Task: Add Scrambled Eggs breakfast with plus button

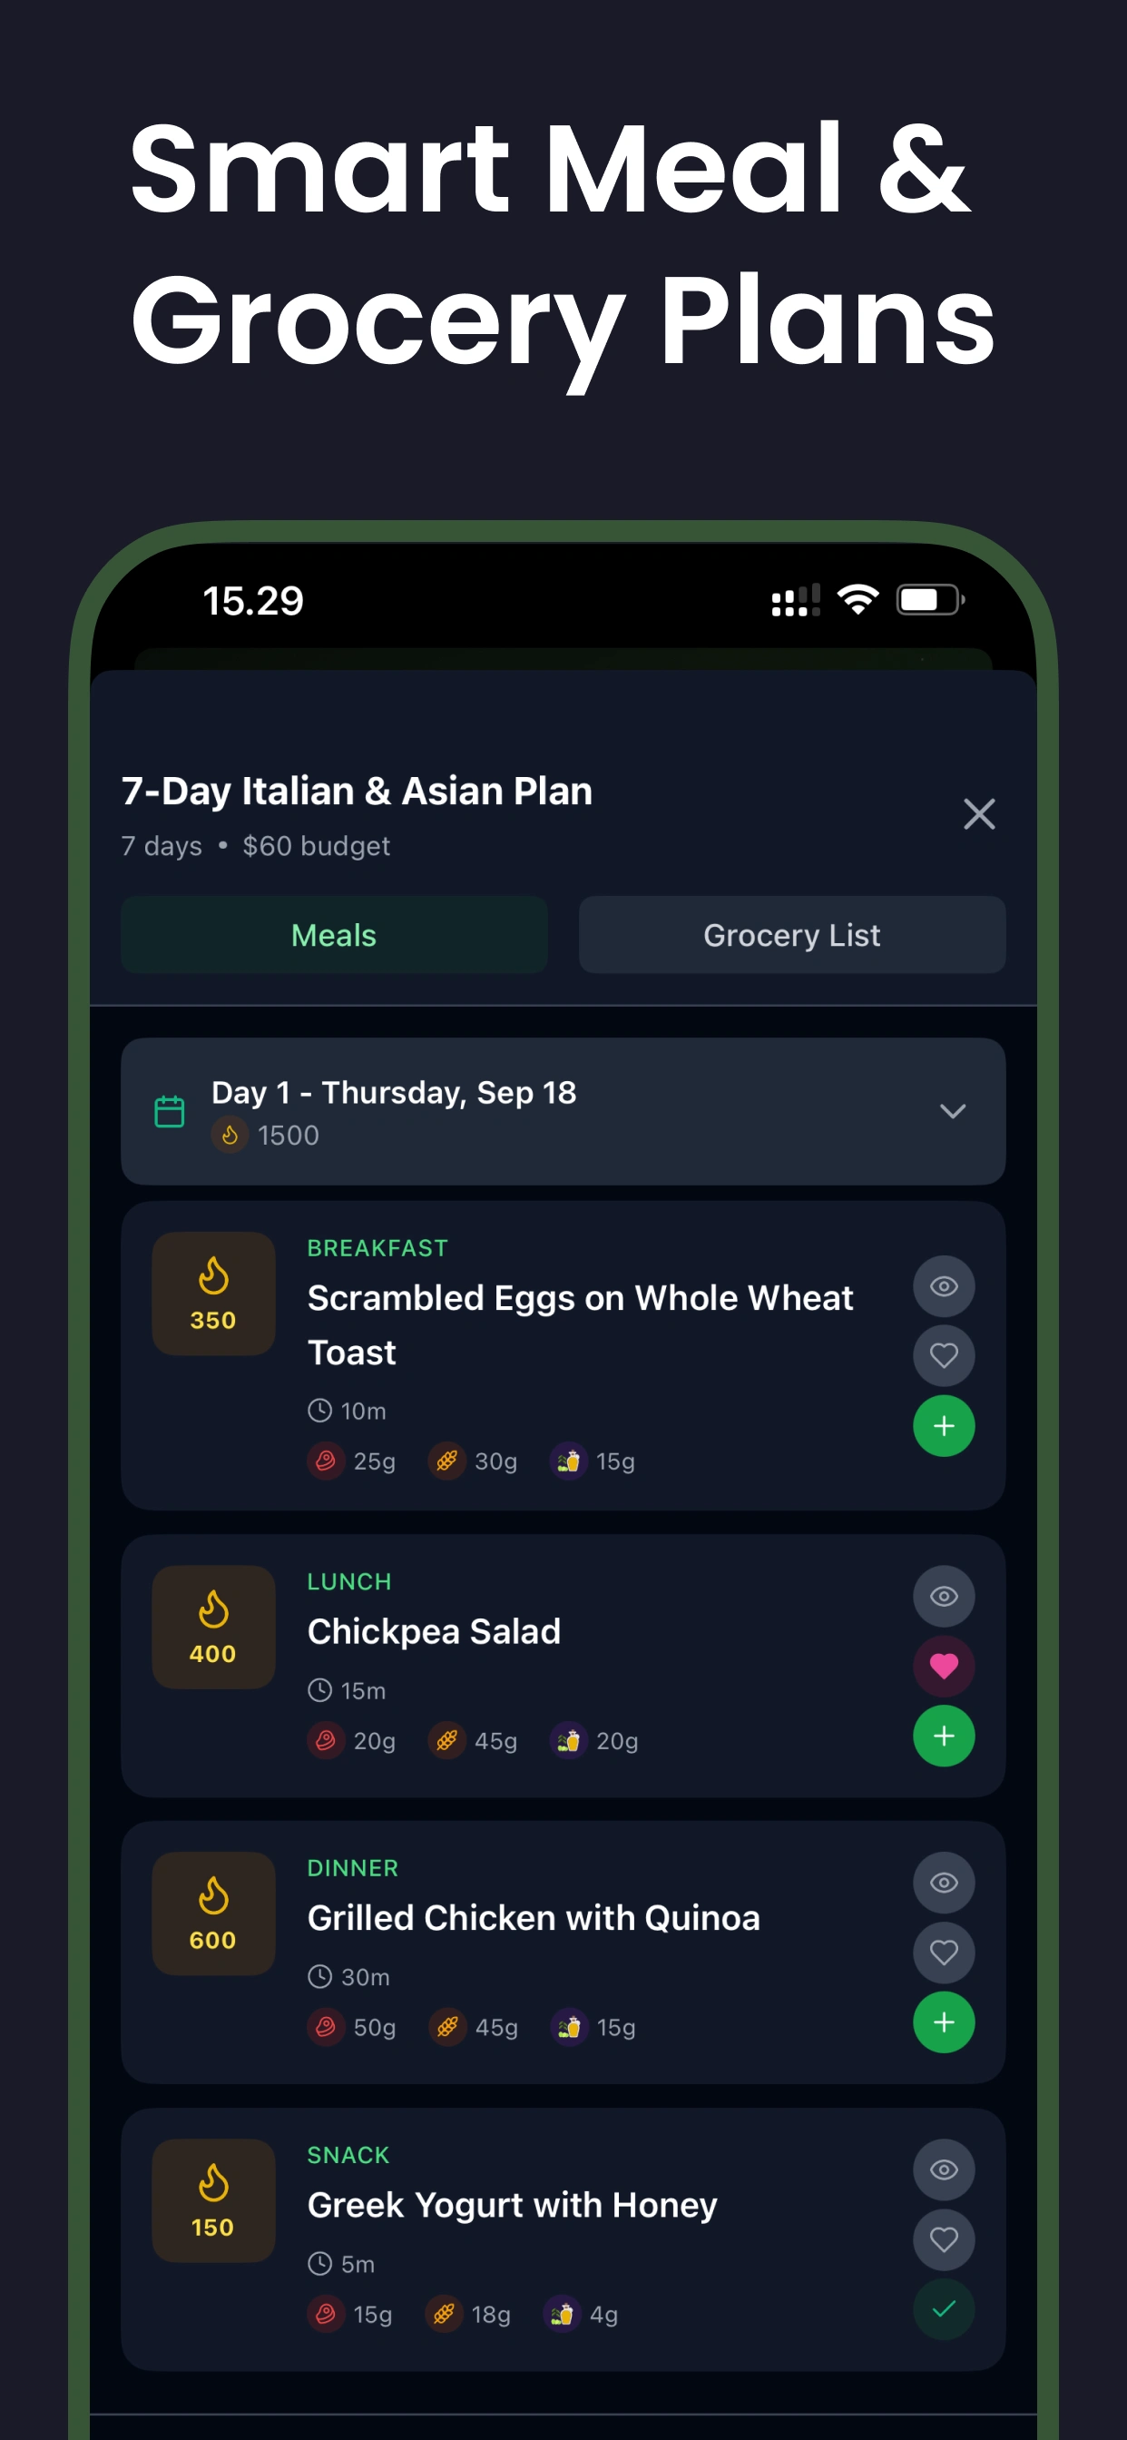Action: point(944,1425)
